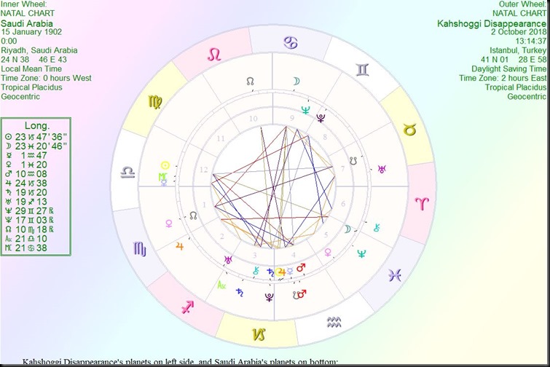This screenshot has height=367, width=550.
Task: Select the inner-wheel red Mars glyph near house 4
Action: [x=301, y=268]
